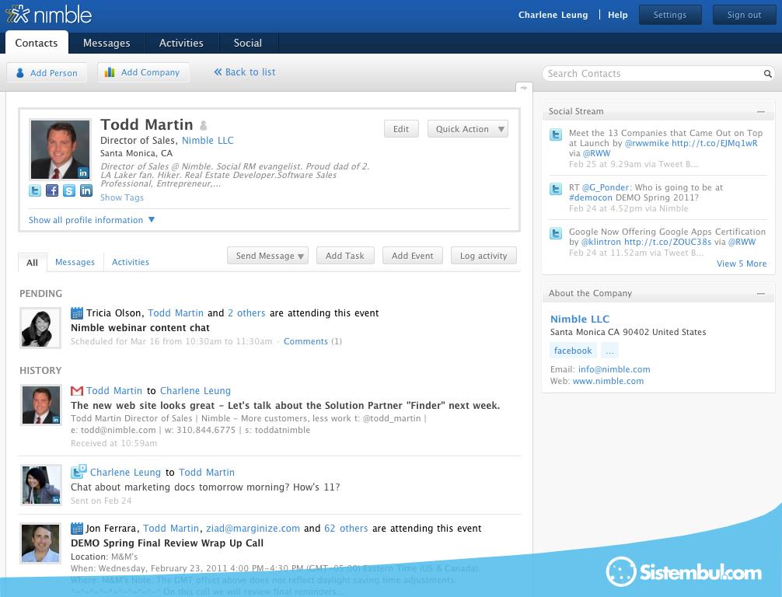Image resolution: width=782 pixels, height=597 pixels.
Task: Open the Social tab
Action: coord(247,43)
